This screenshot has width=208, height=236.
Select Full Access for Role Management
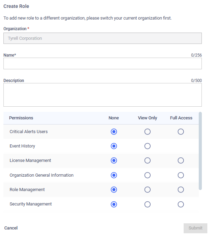click(181, 190)
